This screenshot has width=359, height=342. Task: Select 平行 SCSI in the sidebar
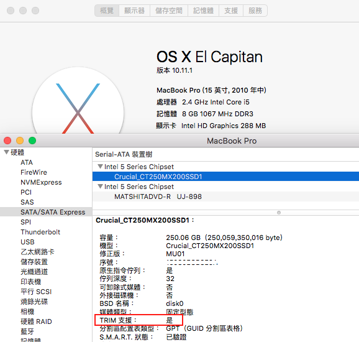coord(36,292)
